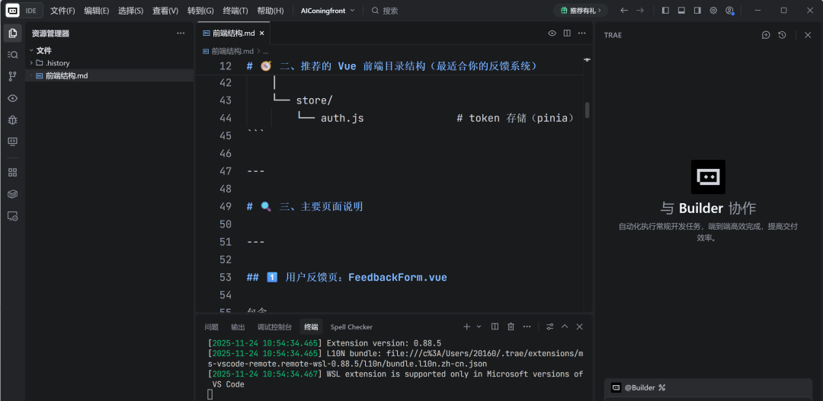Open the 帮助(H) menu

pyautogui.click(x=271, y=11)
